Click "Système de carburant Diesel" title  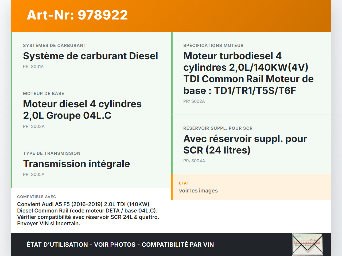(x=91, y=56)
